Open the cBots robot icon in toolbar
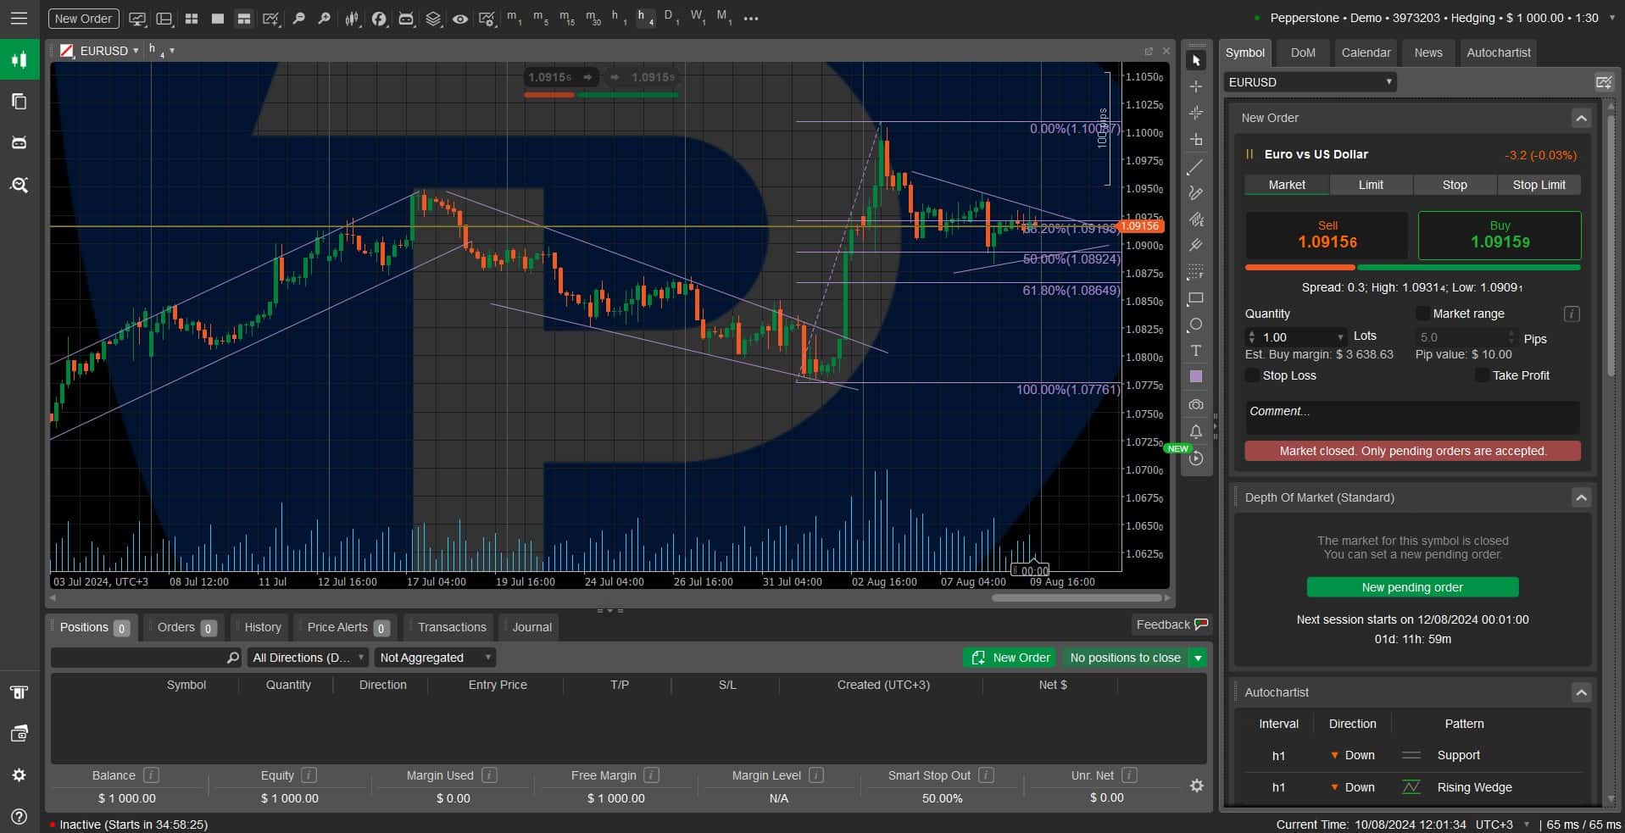Viewport: 1625px width, 833px height. click(x=406, y=18)
